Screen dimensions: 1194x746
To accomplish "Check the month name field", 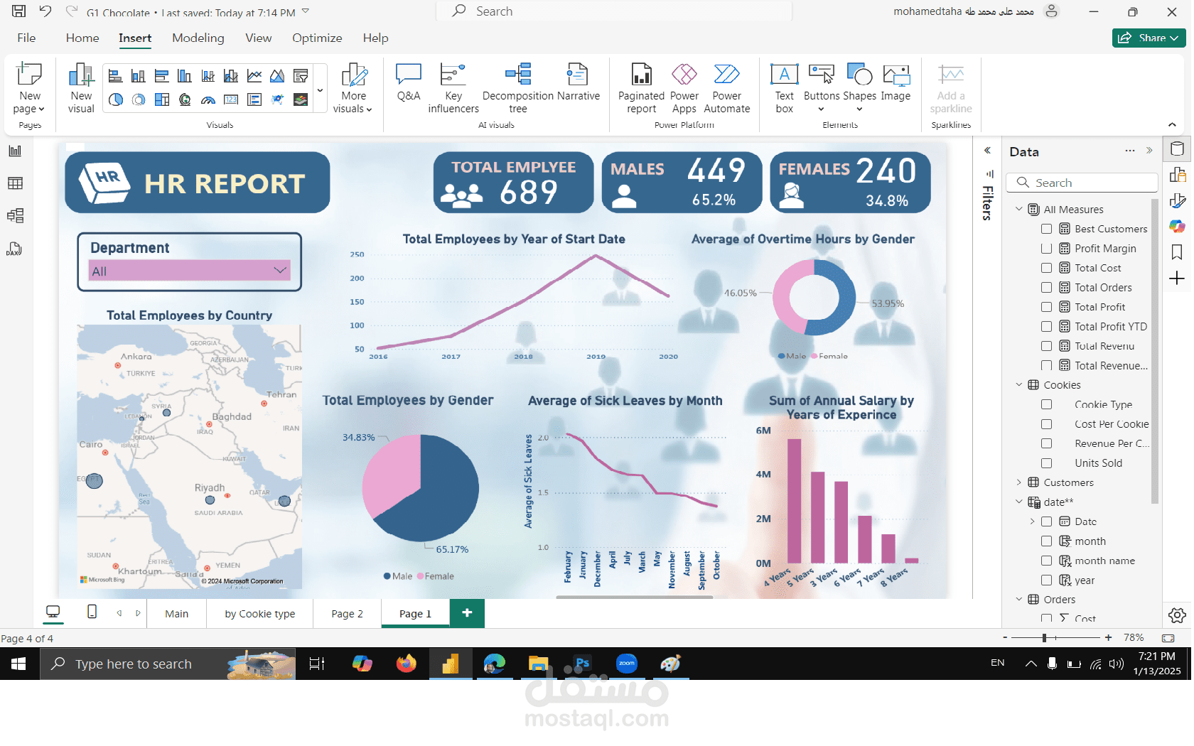I will (1046, 561).
